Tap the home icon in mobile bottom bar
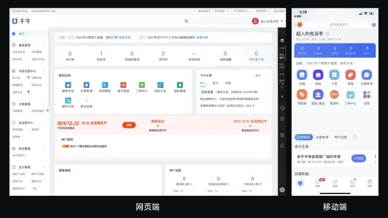Screen dimensions: 388x218 click(300, 183)
